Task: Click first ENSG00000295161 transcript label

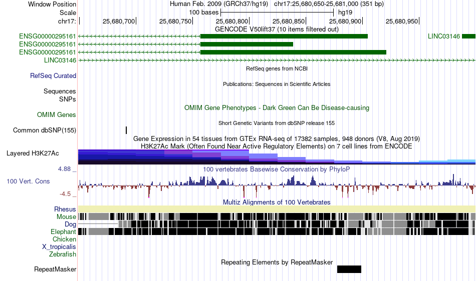Action: (48, 36)
